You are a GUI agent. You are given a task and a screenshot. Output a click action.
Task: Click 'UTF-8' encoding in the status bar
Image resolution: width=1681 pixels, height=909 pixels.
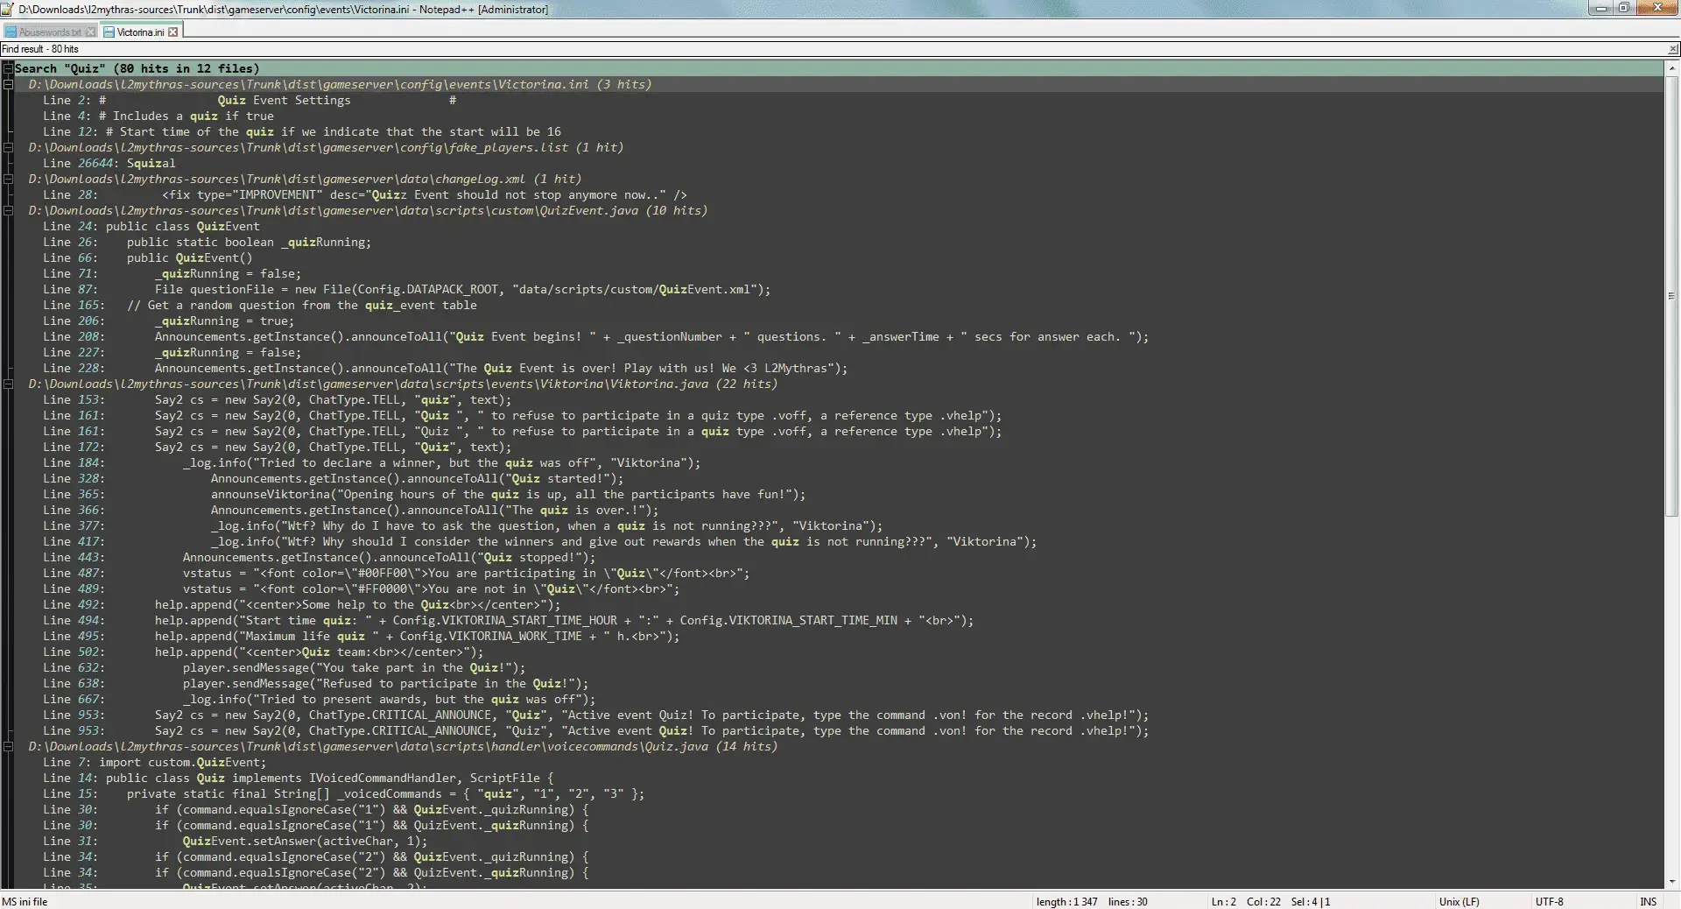tap(1549, 901)
